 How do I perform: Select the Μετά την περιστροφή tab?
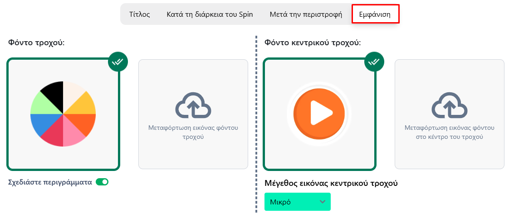pos(306,14)
